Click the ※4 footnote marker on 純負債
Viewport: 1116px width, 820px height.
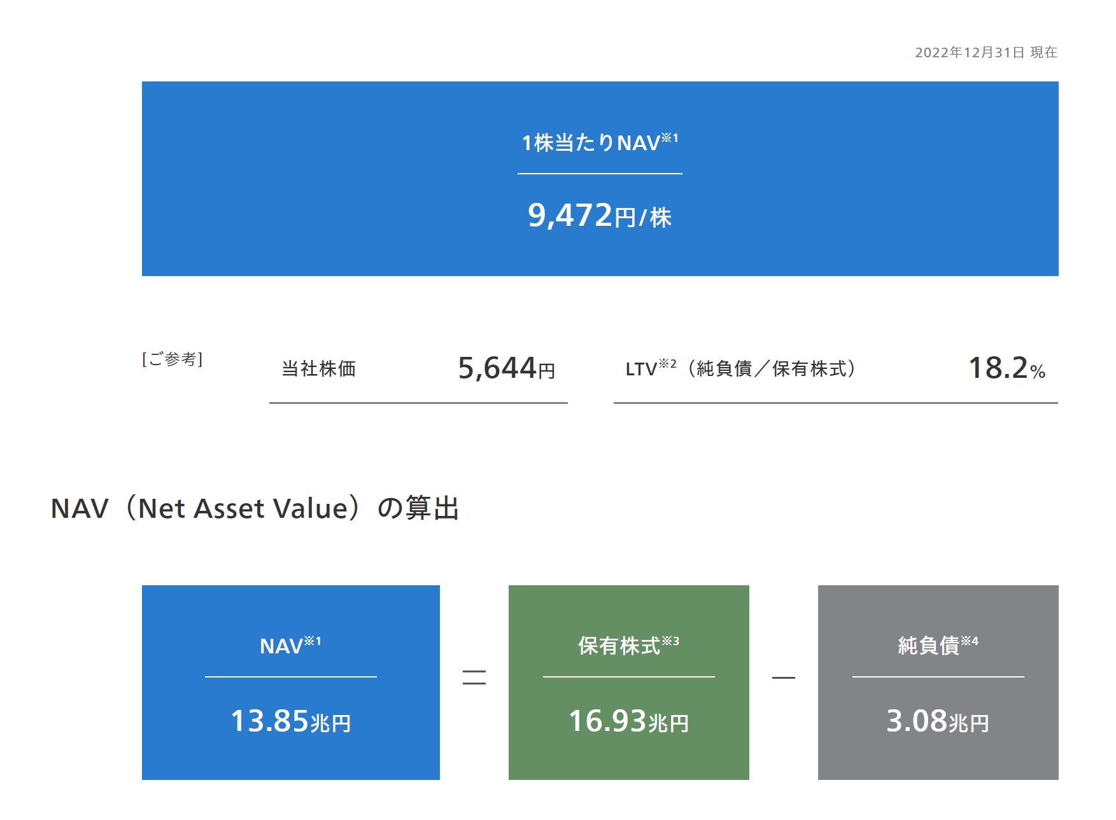(970, 641)
